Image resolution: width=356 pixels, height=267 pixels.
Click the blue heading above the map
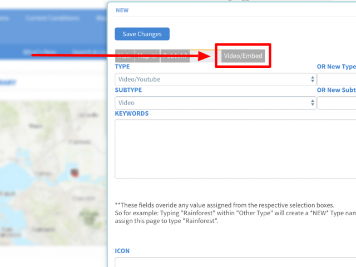8,82
